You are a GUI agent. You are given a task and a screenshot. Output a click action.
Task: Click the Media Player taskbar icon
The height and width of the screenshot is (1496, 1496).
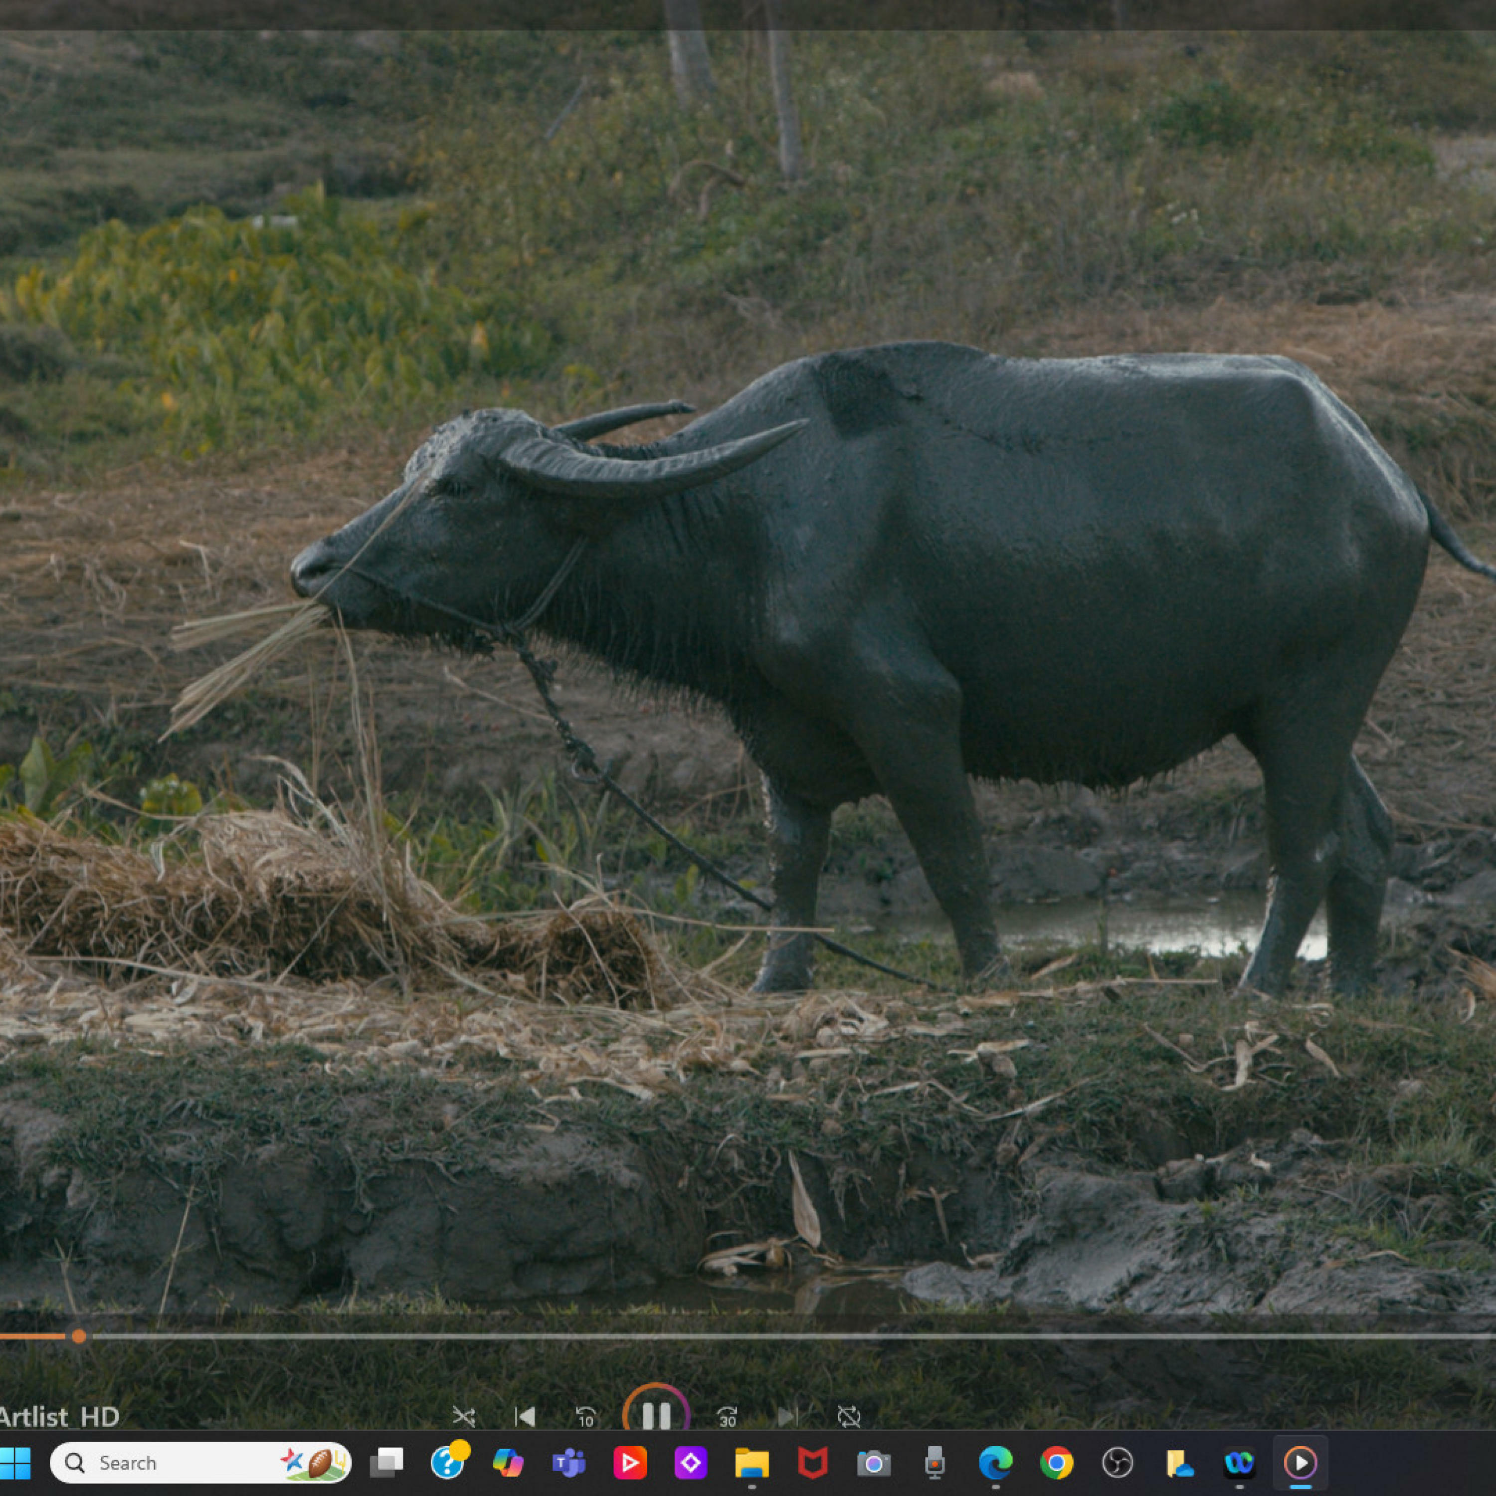1300,1463
